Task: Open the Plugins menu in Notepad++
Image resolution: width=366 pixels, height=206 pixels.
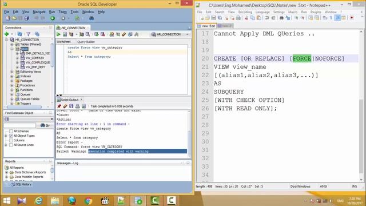Action: pyautogui.click(x=316, y=12)
